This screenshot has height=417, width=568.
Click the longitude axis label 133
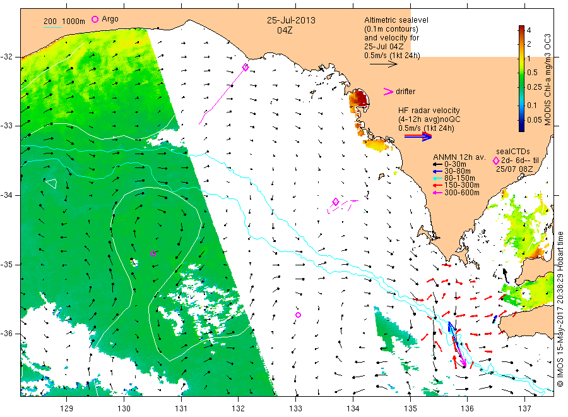(x=295, y=409)
